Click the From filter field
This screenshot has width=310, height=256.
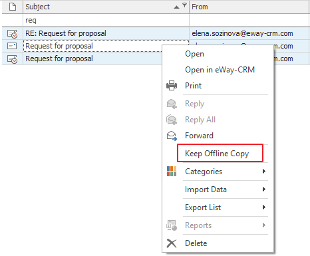249,20
